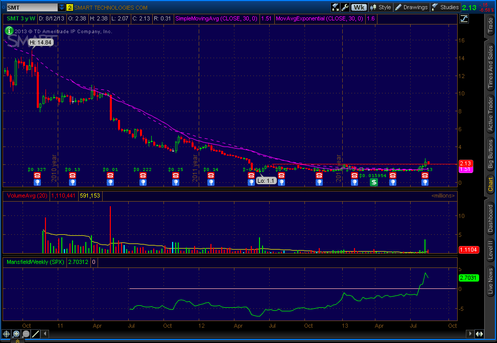The width and height of the screenshot is (497, 343).
Task: Open the symbol dropdown arrow next to SMT
Action: tap(62, 8)
